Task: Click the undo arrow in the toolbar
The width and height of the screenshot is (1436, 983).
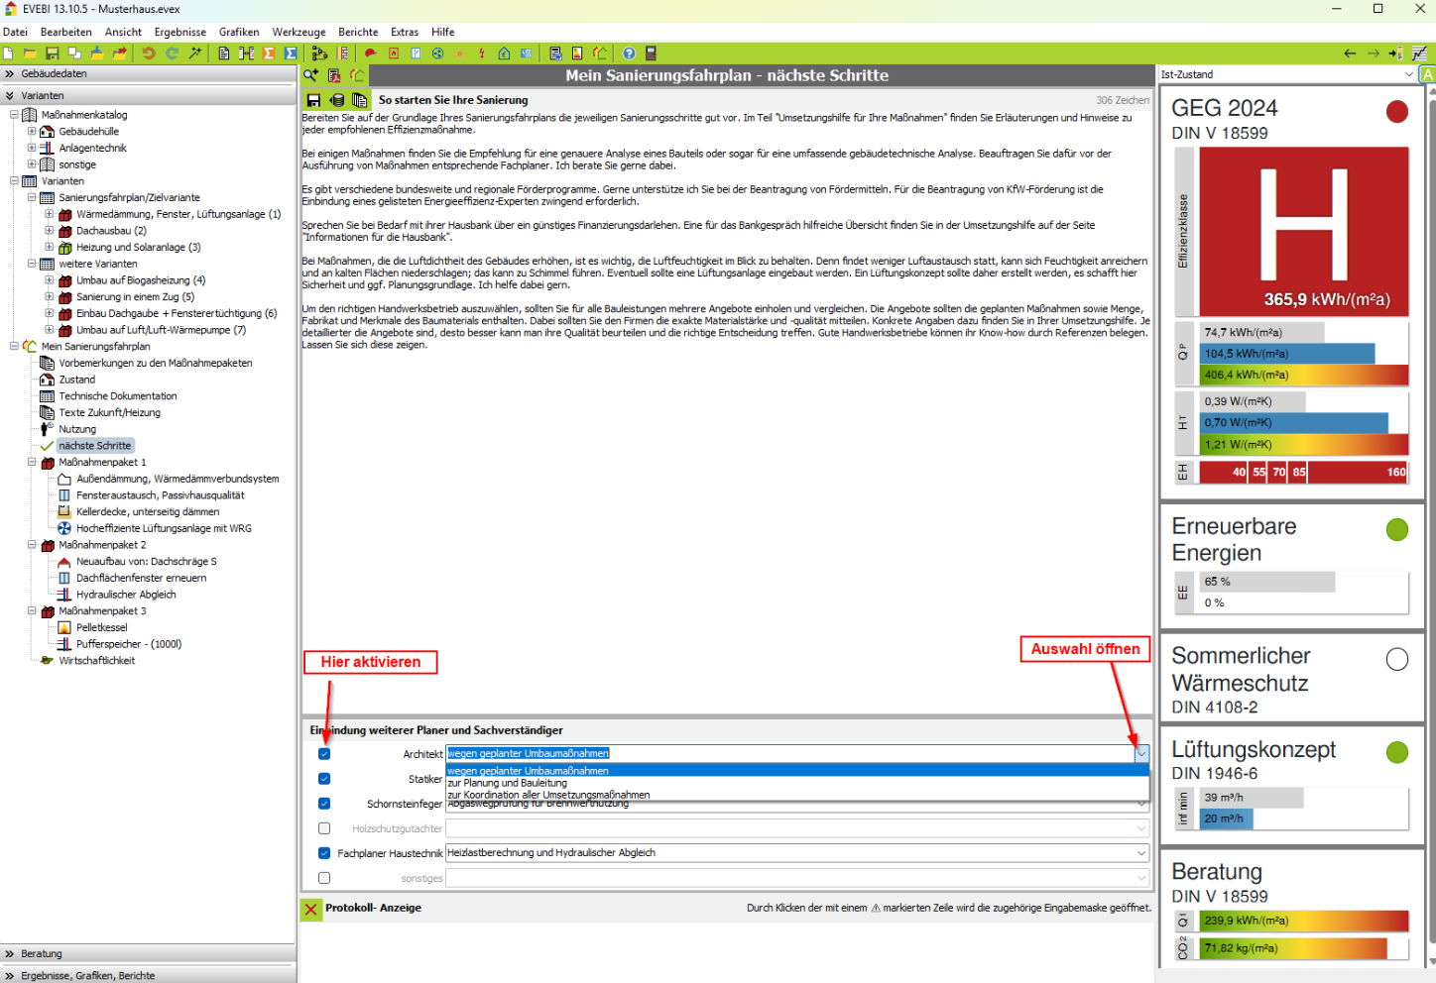Action: point(149,54)
